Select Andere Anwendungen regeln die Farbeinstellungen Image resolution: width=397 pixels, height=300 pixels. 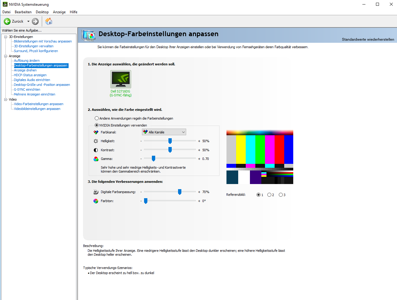[x=97, y=118]
